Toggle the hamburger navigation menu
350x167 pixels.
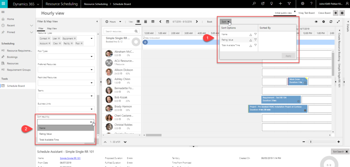point(3,12)
